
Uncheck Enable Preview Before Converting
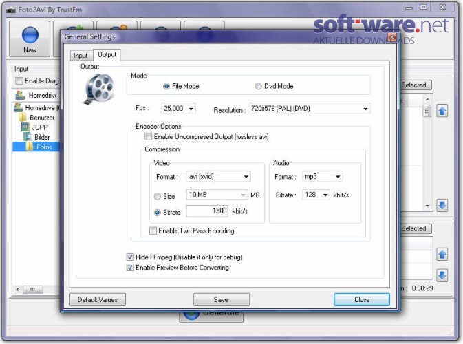pos(130,267)
